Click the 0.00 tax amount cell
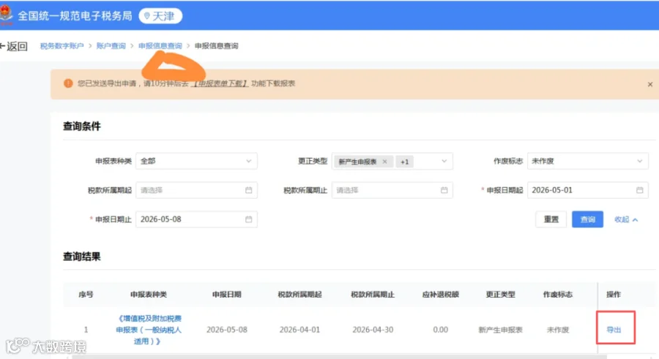 [441, 330]
